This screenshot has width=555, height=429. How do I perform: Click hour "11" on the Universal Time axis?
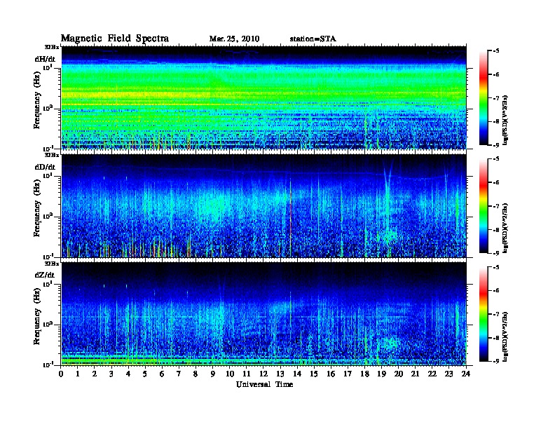coord(247,374)
